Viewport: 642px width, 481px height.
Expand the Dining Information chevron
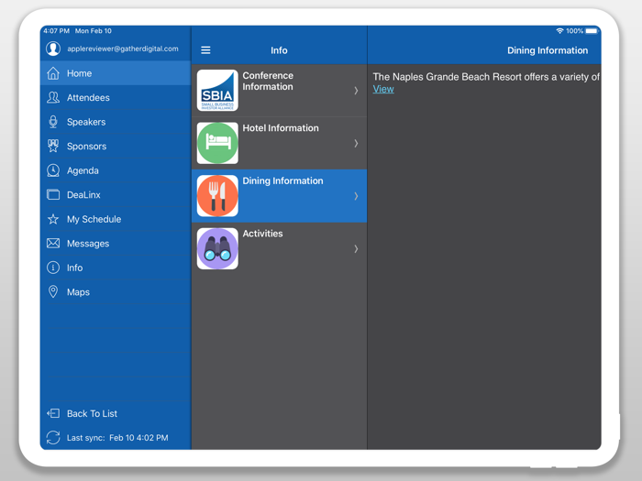coord(356,196)
